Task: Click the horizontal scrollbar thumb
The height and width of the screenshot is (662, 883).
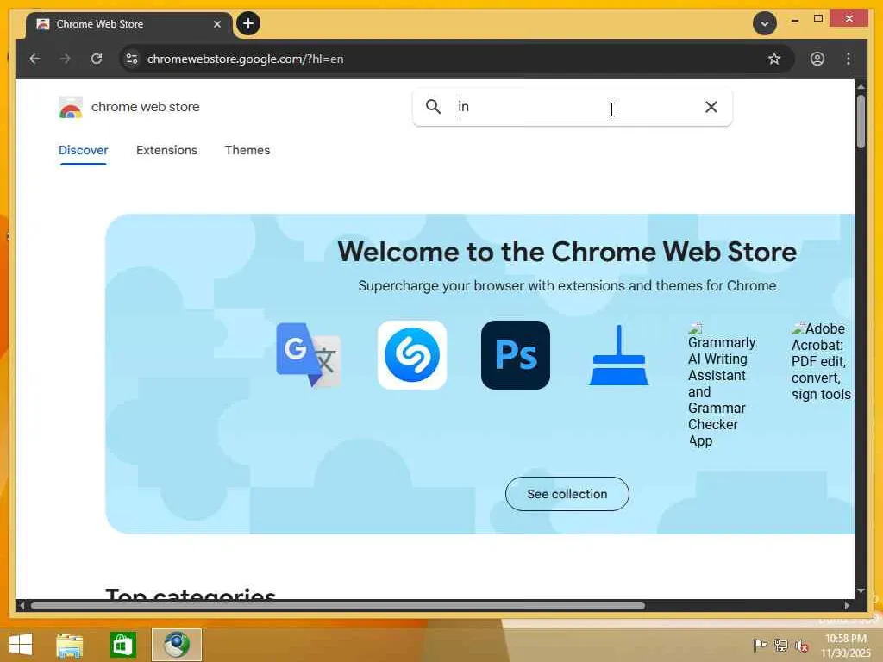Action: pyautogui.click(x=338, y=606)
